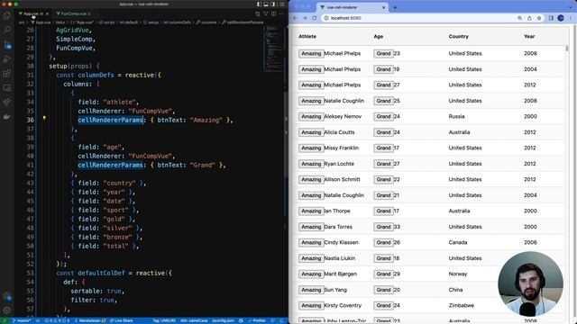
Task: Switch to the FunComp.vue editor tab
Action: coord(74,13)
